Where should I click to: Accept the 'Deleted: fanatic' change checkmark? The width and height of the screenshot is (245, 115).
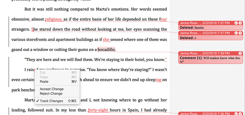point(236,23)
